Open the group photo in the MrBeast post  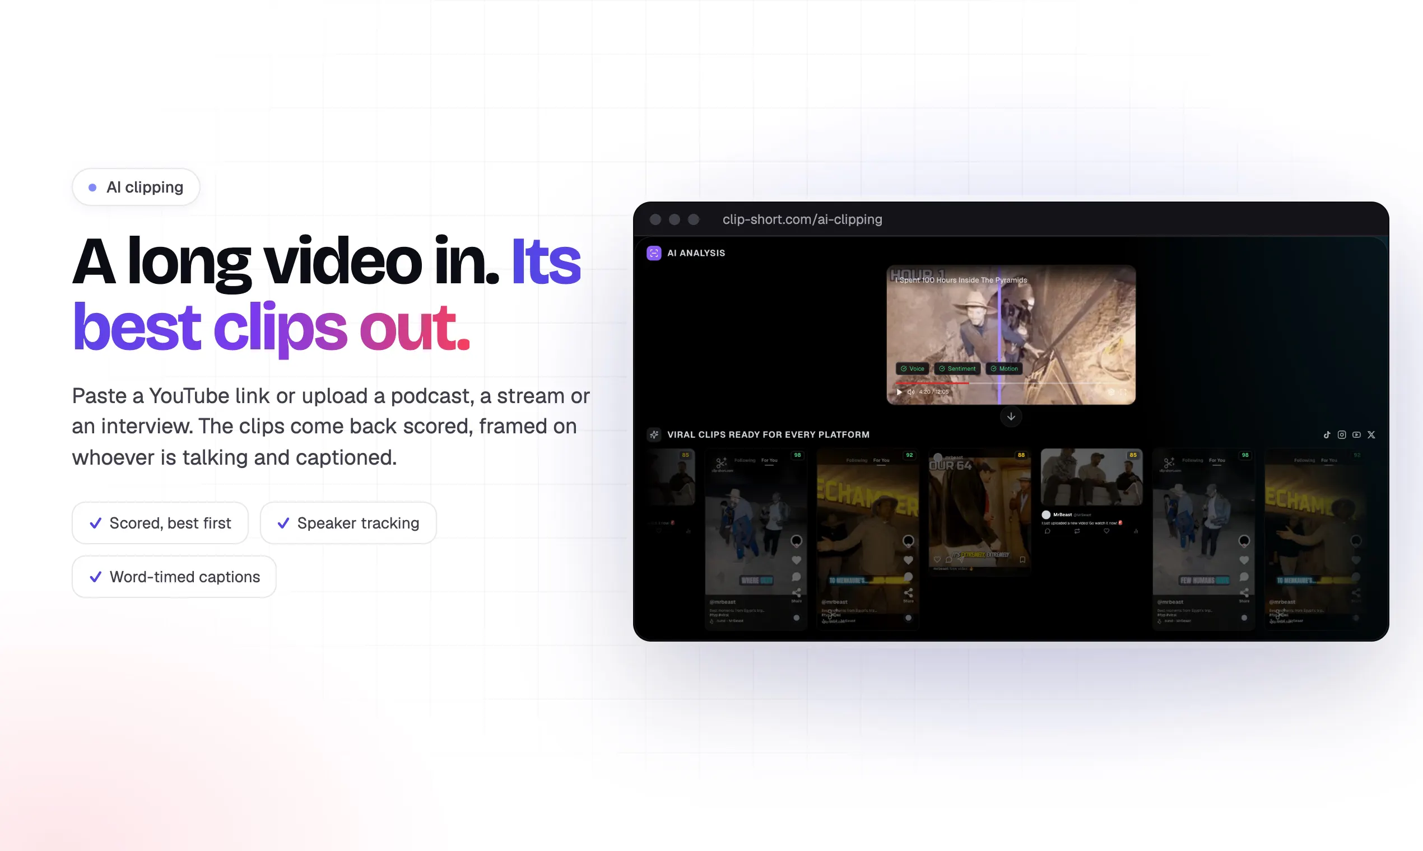pyautogui.click(x=1091, y=477)
